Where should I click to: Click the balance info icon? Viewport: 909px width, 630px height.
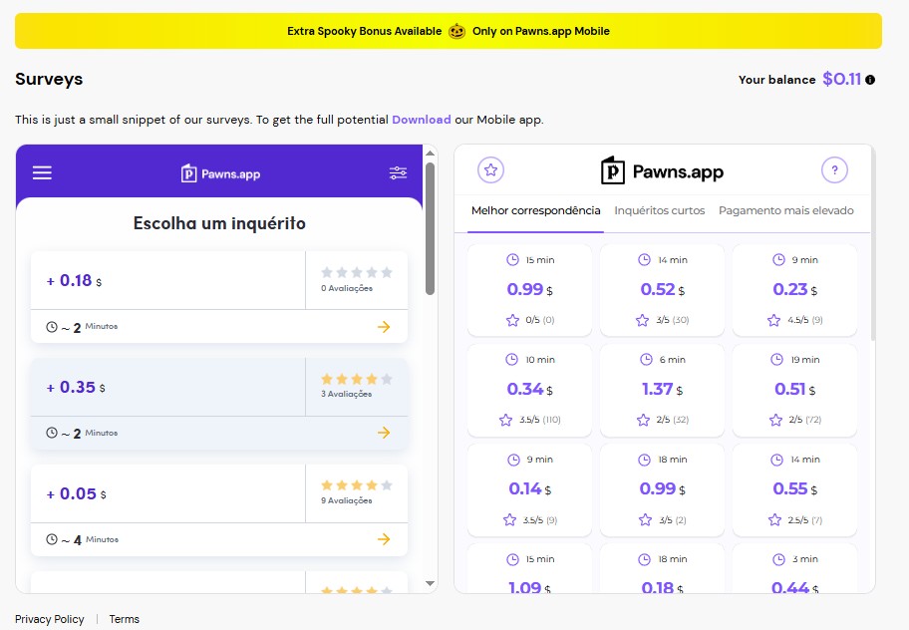pos(870,80)
